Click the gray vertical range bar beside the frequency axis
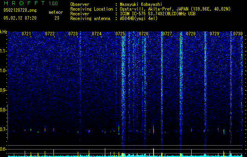247x157 pixels. pos(8,122)
